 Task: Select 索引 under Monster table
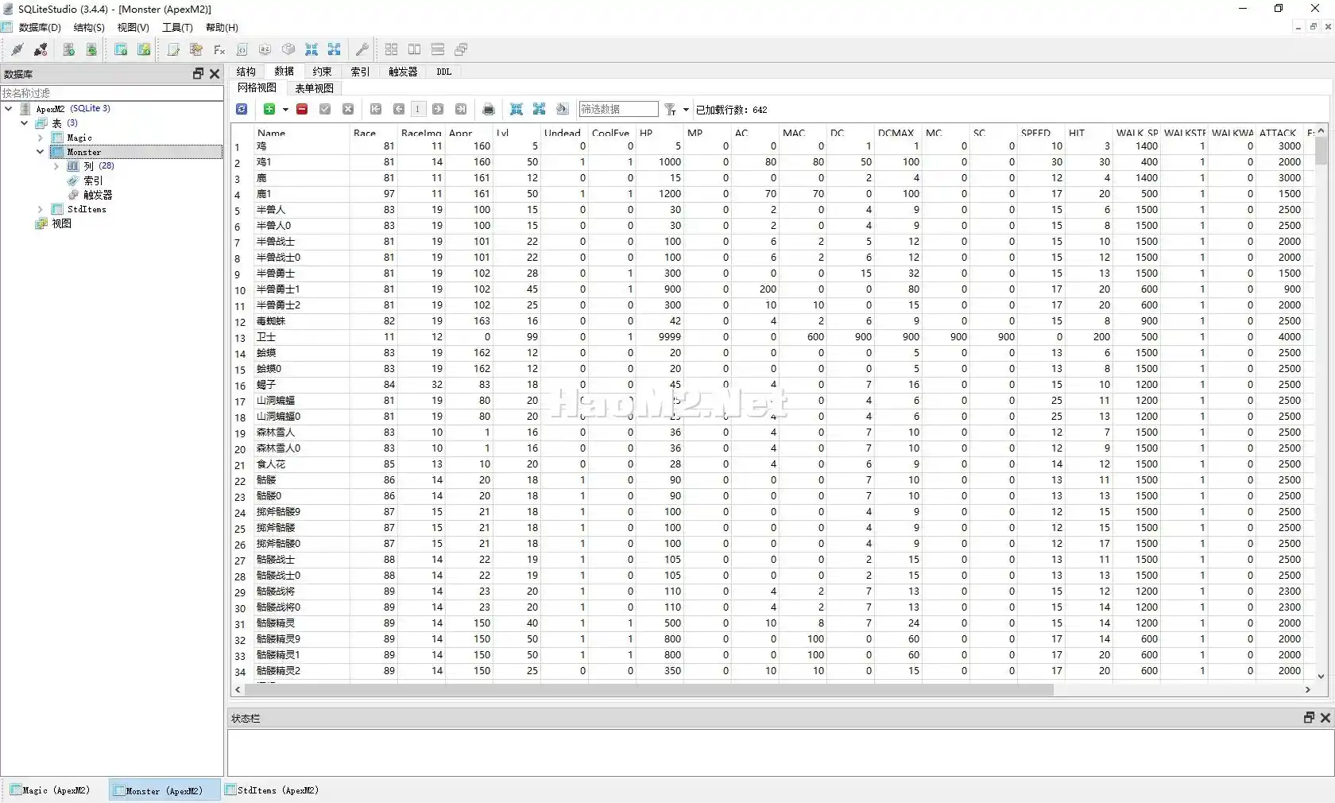pos(93,180)
